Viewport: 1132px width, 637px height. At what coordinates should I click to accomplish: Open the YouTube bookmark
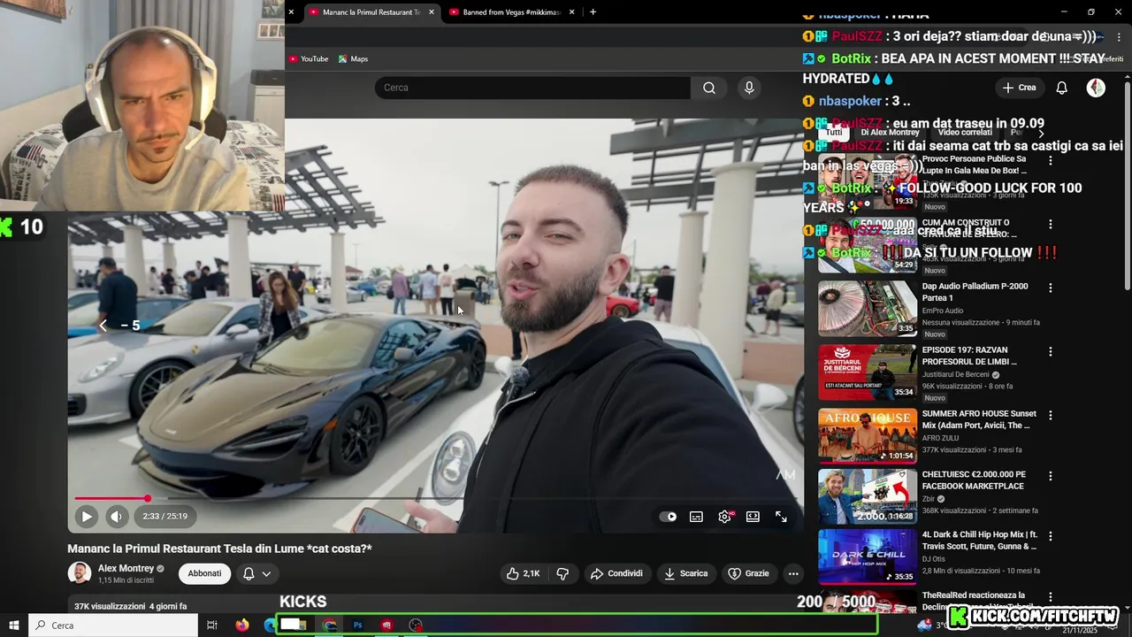tap(309, 59)
